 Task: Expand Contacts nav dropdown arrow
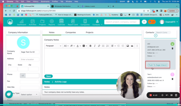tap(102, 25)
